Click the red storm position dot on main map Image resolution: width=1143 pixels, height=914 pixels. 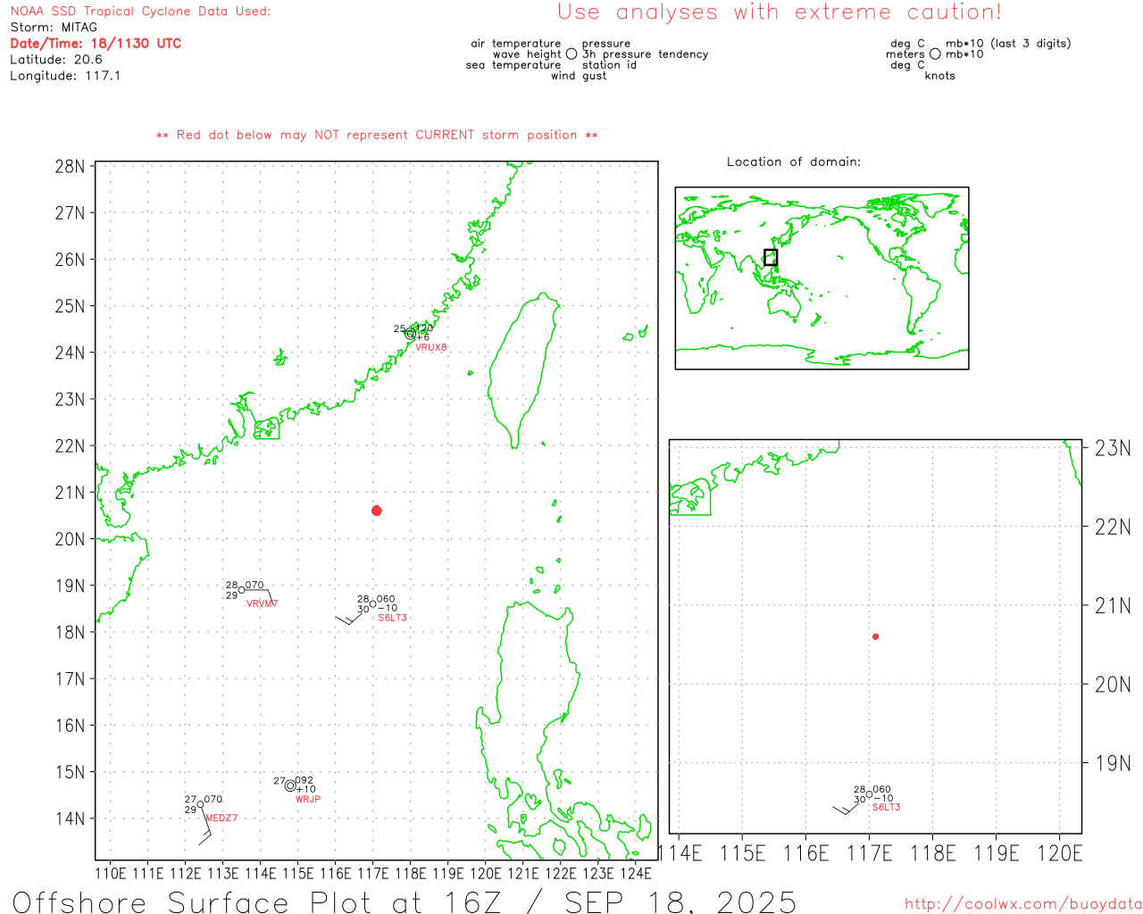(377, 511)
